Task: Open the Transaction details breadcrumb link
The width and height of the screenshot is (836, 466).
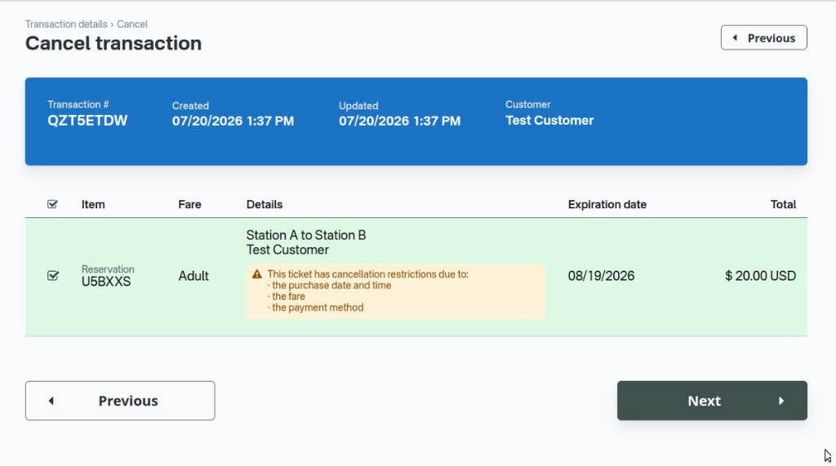Action: [x=66, y=24]
